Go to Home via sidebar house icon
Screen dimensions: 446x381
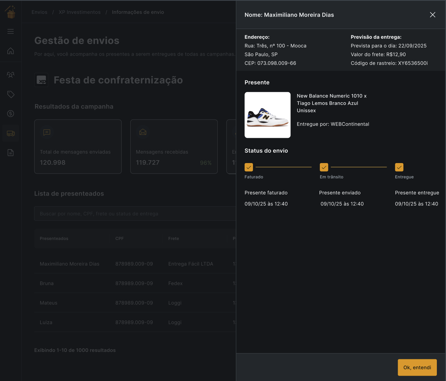click(x=10, y=51)
